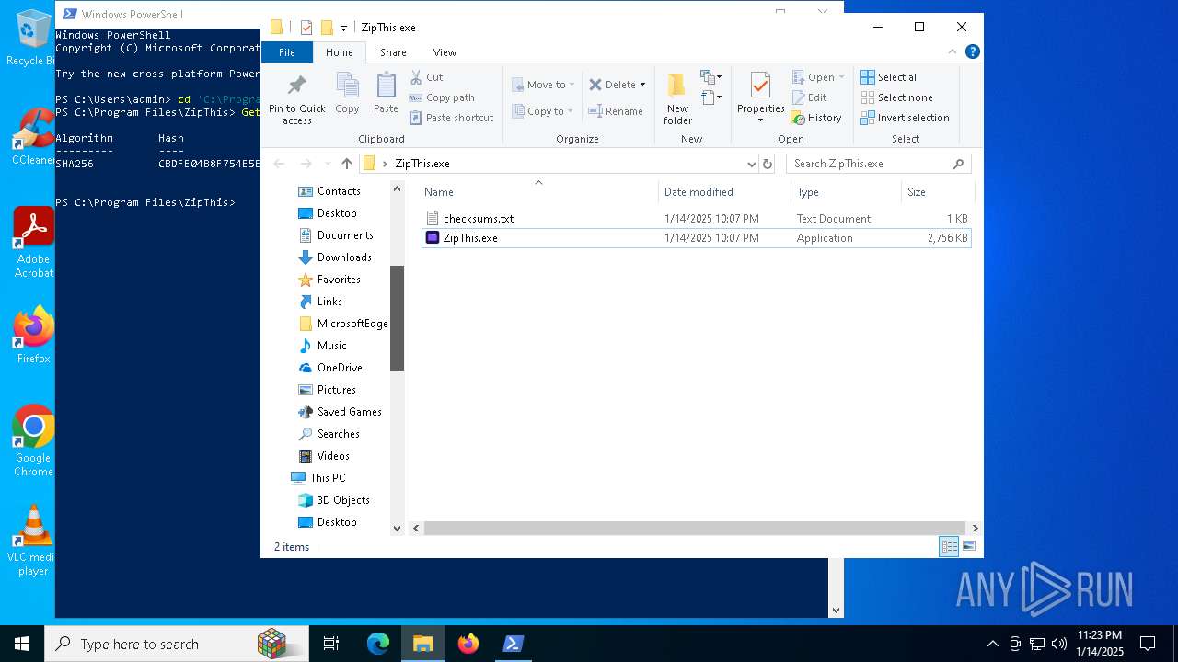Screen dimensions: 1178x662
Task: Collapse the ribbon with chevron
Action: click(x=953, y=51)
